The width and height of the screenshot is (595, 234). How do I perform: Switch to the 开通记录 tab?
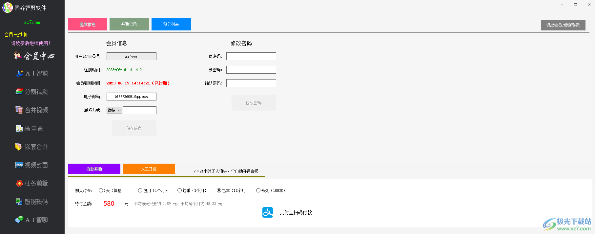coord(129,24)
